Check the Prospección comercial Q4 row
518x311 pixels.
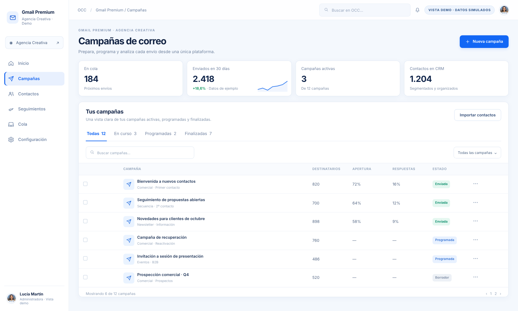(85, 277)
